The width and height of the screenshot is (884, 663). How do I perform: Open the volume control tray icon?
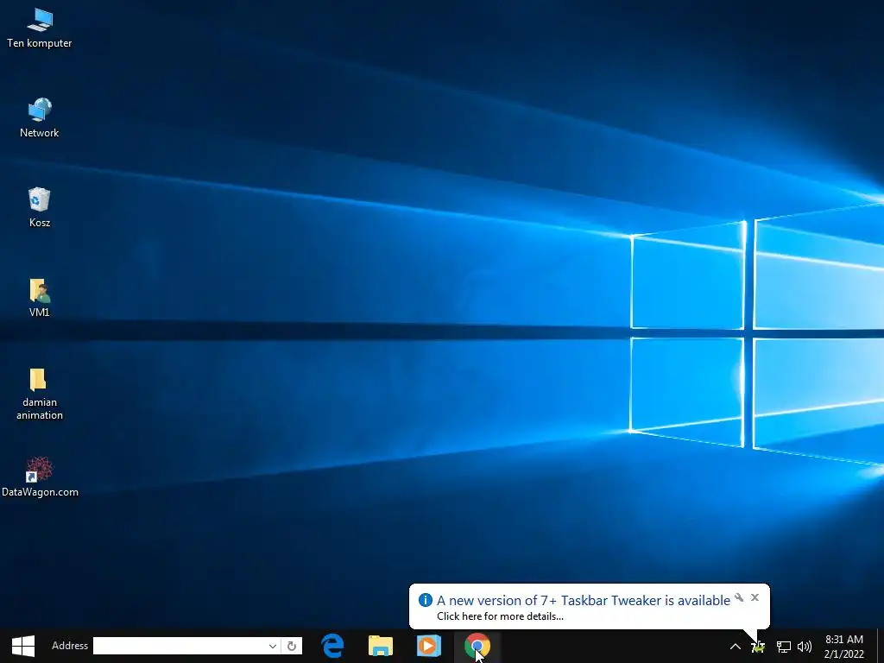[805, 647]
